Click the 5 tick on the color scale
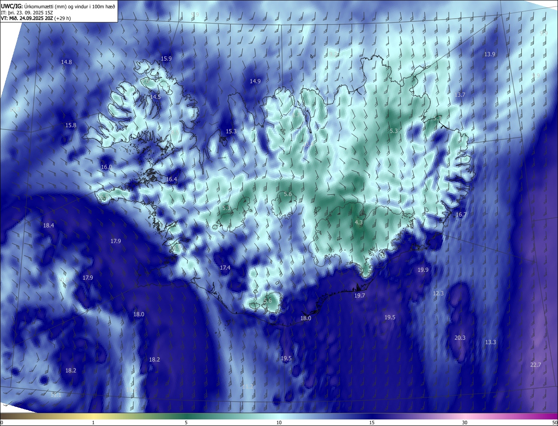The height and width of the screenshot is (426, 558). [186, 423]
